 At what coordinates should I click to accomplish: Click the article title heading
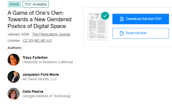39,19
